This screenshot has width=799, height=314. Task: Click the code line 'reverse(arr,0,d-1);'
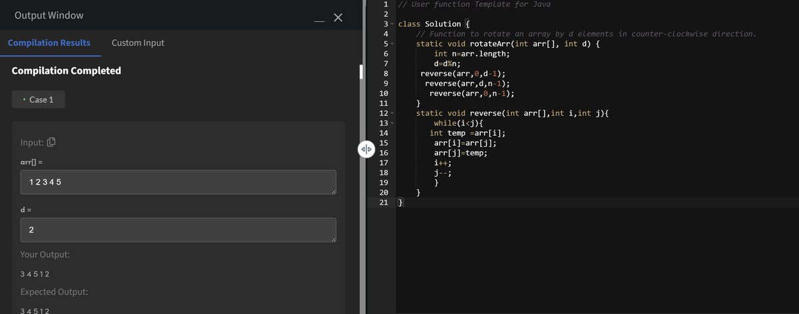click(463, 73)
